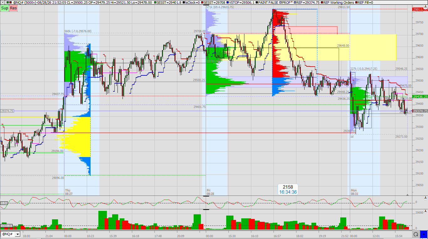Click the small triangle marker above oscillator pane
Viewport: 428px width, 239px height.
[x=407, y=195]
